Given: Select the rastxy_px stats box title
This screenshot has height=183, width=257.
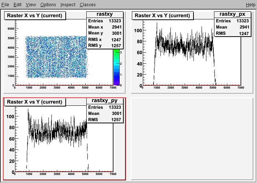Looking at the screenshot, I should click(x=232, y=14).
